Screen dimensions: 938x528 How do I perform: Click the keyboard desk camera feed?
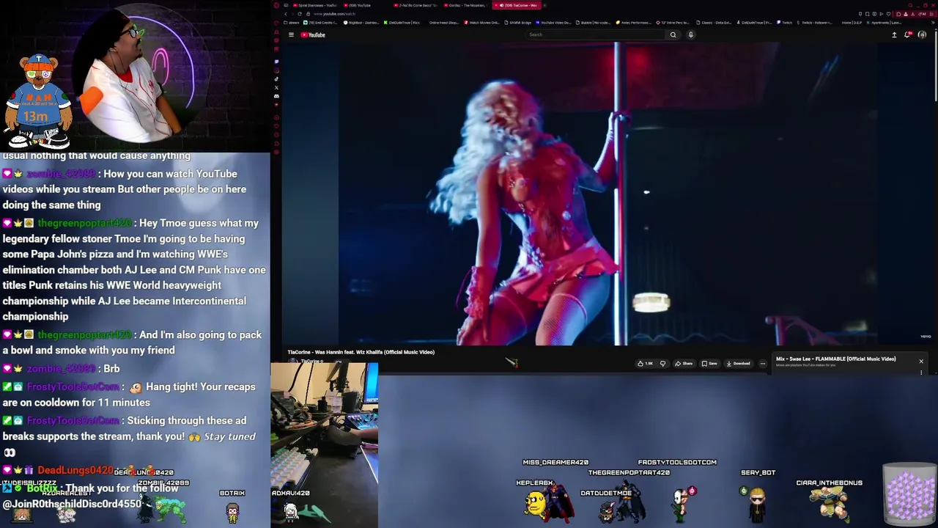pyautogui.click(x=324, y=444)
